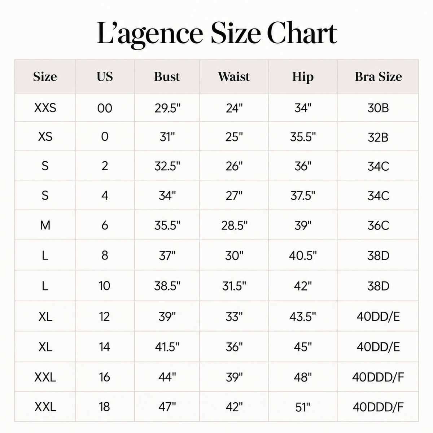The width and height of the screenshot is (433, 433).
Task: Click the Bust column header
Action: click(167, 76)
